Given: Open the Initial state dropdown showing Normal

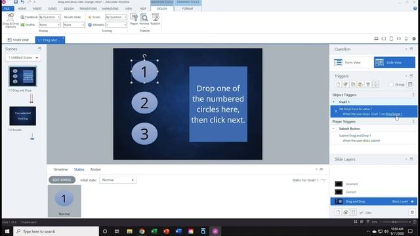Looking at the screenshot, I should click(x=118, y=180).
